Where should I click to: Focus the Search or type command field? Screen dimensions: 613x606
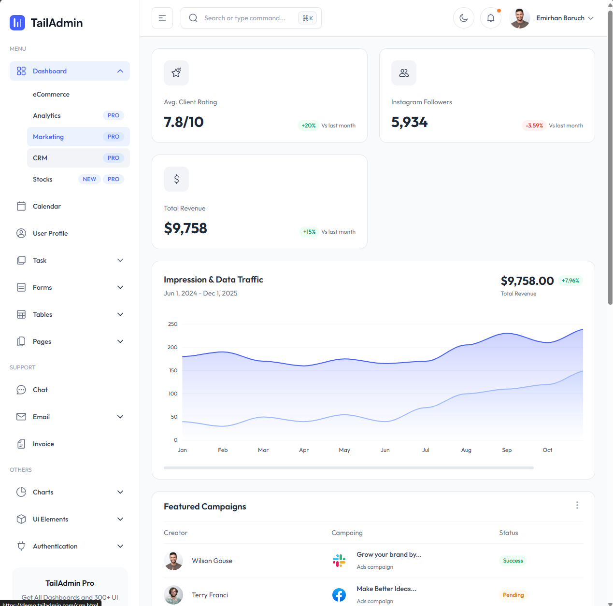pyautogui.click(x=244, y=18)
